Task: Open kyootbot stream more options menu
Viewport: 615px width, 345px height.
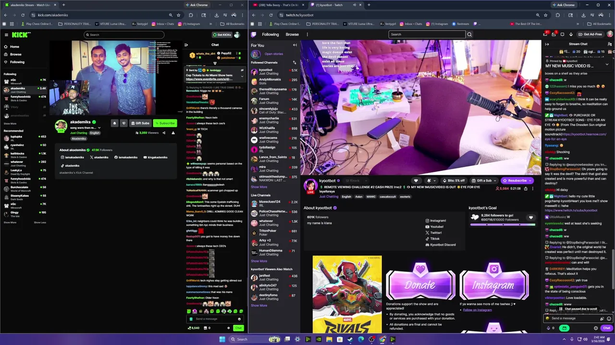Action: pos(532,188)
